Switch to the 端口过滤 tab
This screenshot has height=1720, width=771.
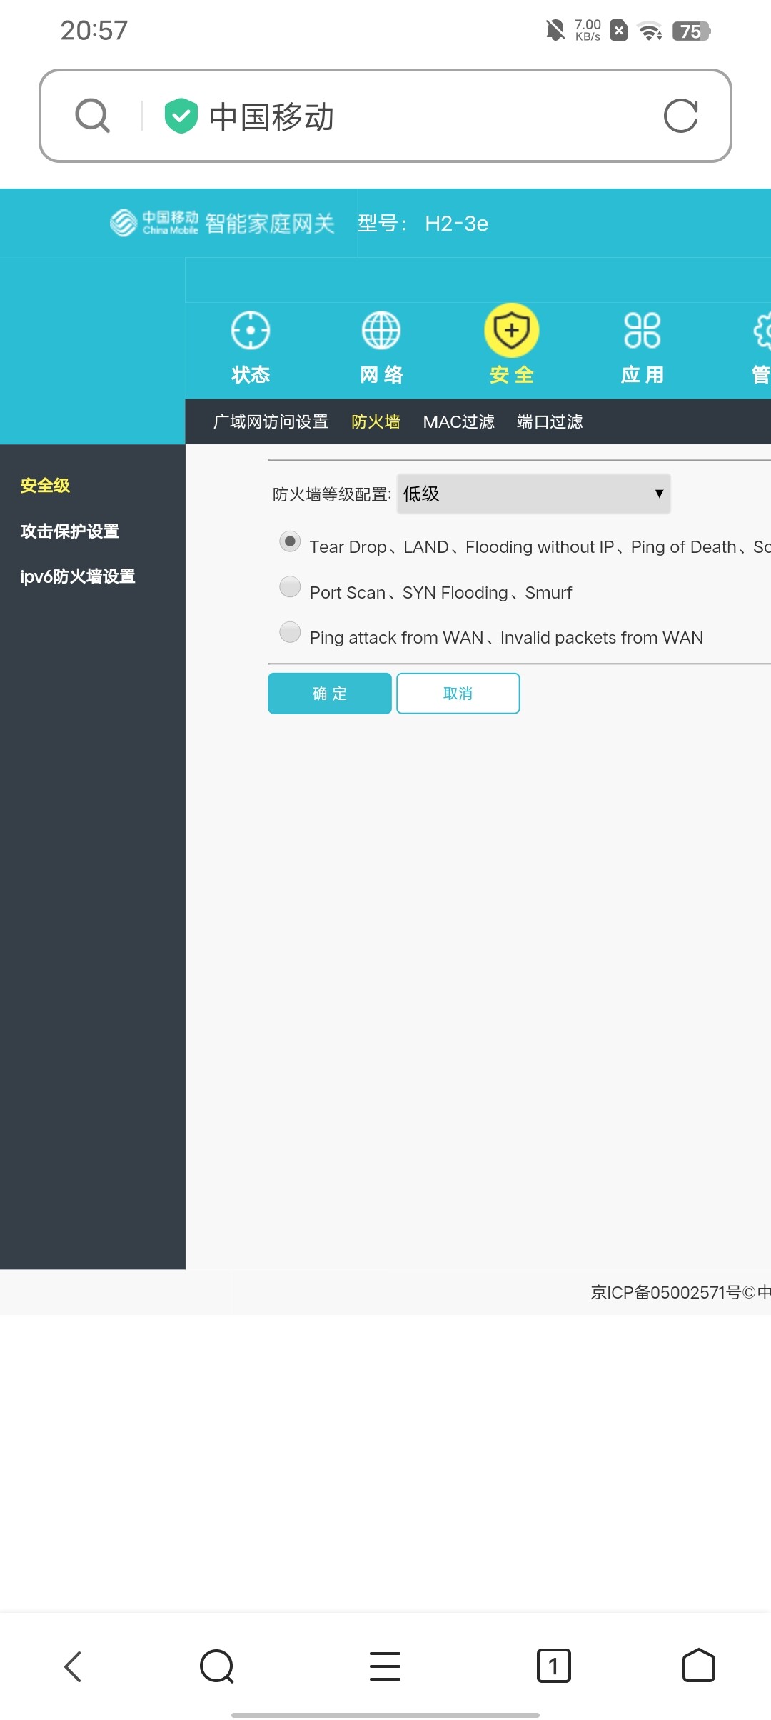point(549,422)
